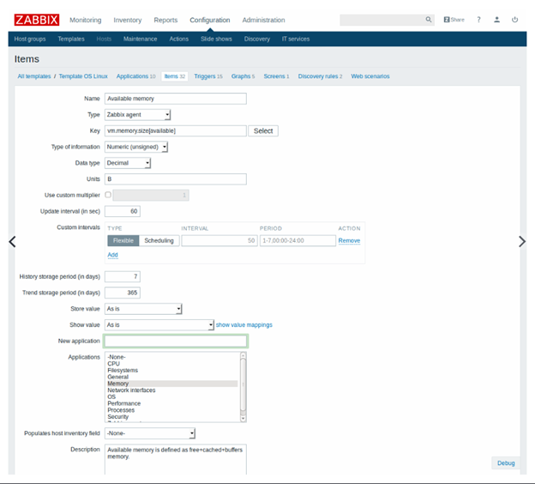The image size is (535, 484).
Task: Select Performance in Applications list
Action: (172, 403)
